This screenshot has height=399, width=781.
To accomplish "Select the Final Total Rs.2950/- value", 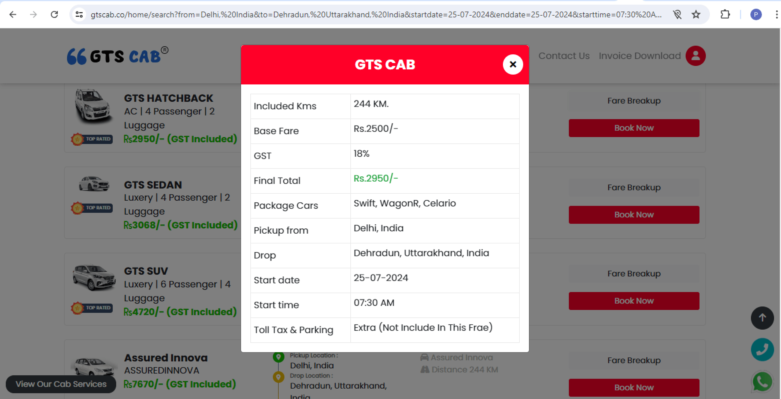I will point(376,178).
